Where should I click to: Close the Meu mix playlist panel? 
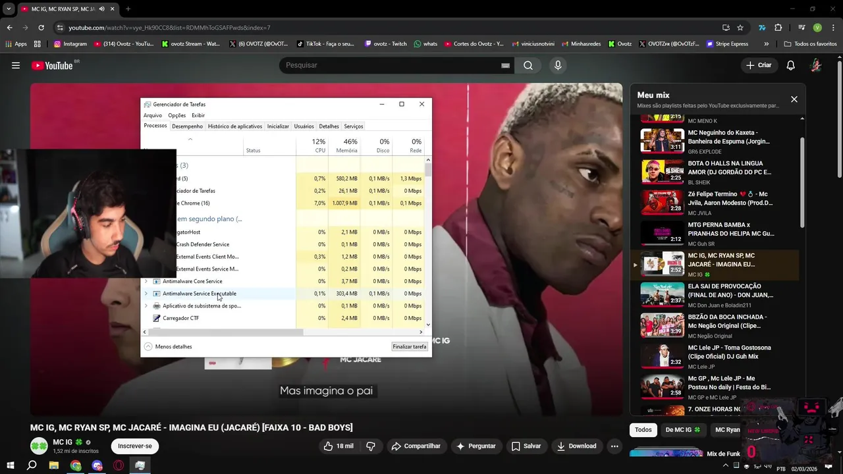794,99
